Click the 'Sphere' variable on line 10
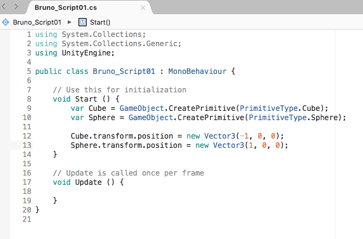 pyautogui.click(x=102, y=118)
